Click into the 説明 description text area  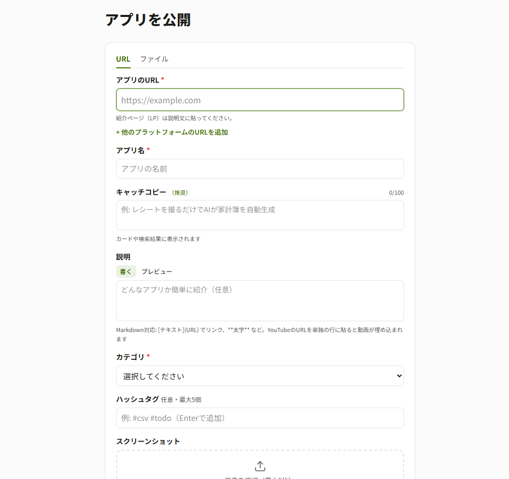click(x=260, y=301)
